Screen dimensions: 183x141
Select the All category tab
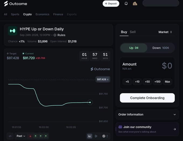(x=5, y=14)
